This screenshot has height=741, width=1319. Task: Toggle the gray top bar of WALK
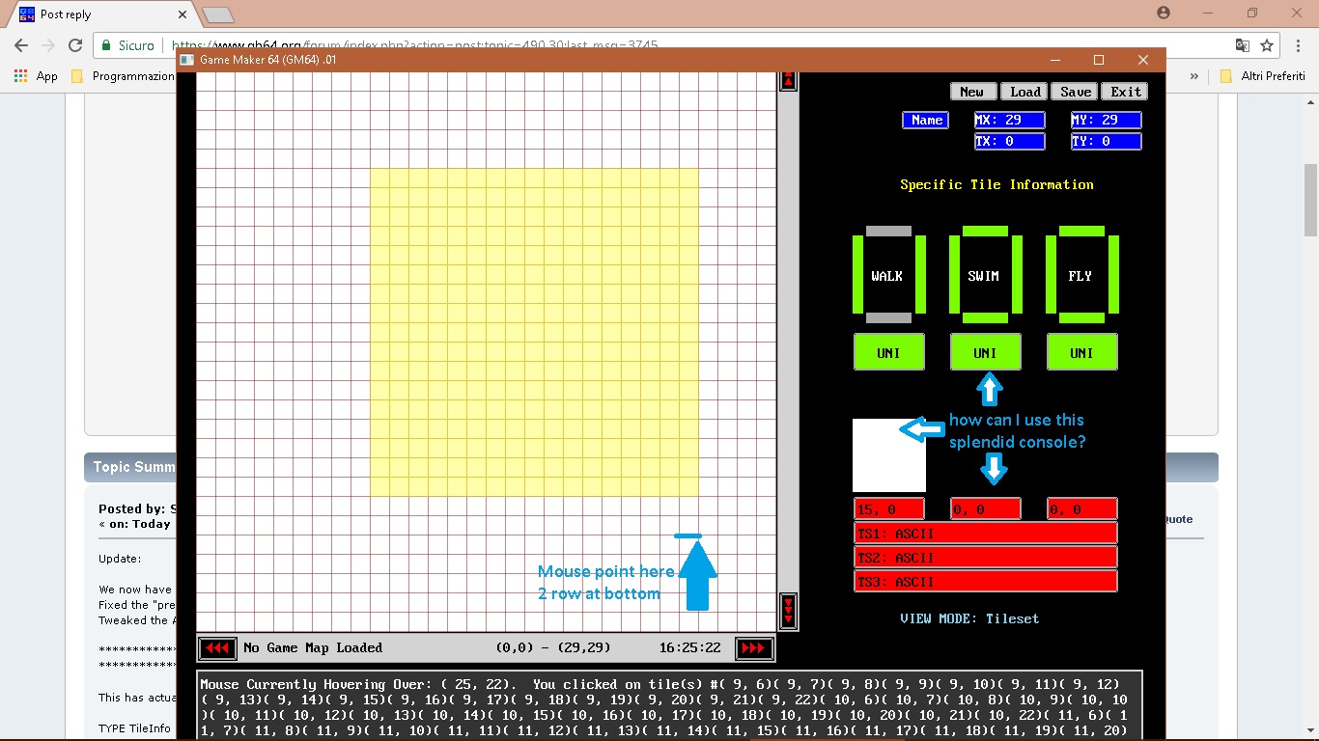888,232
